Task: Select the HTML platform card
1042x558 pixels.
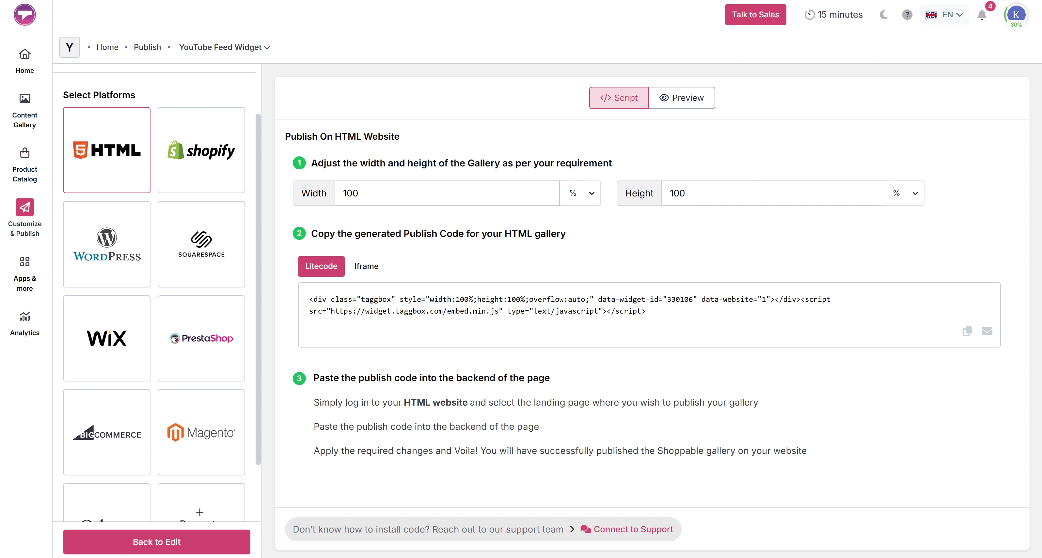Action: pos(107,150)
